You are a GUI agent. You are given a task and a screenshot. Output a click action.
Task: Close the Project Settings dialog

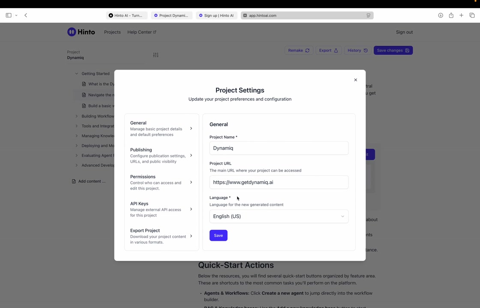355,80
